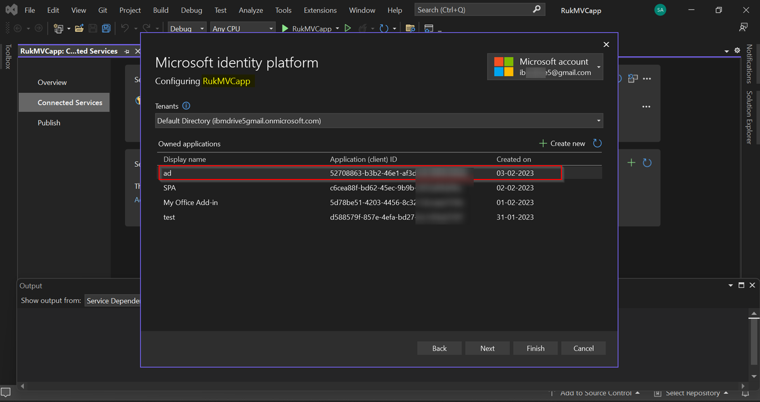The height and width of the screenshot is (402, 760).
Task: Open the Output window position arrow
Action: pos(731,285)
